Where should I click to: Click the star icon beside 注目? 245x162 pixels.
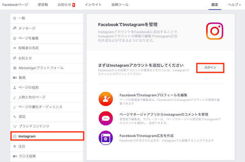click(x=15, y=146)
